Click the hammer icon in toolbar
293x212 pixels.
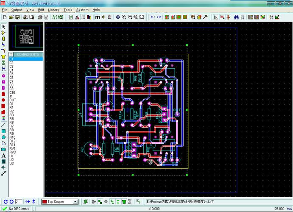pyautogui.click(x=205, y=17)
